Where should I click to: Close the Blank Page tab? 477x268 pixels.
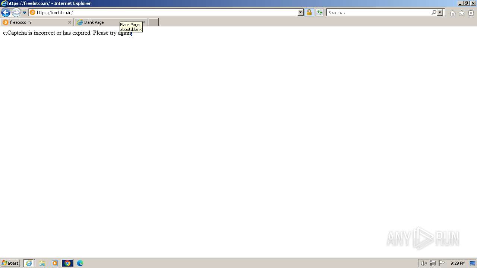point(144,22)
